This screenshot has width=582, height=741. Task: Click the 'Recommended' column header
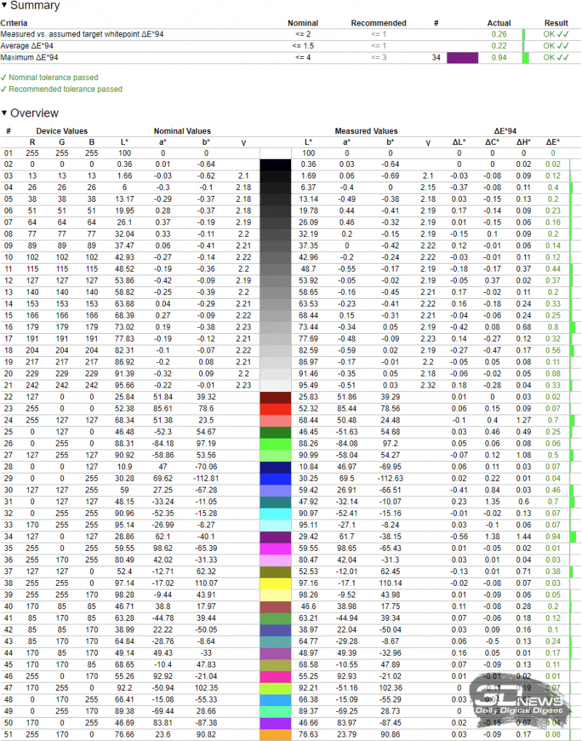point(378,23)
